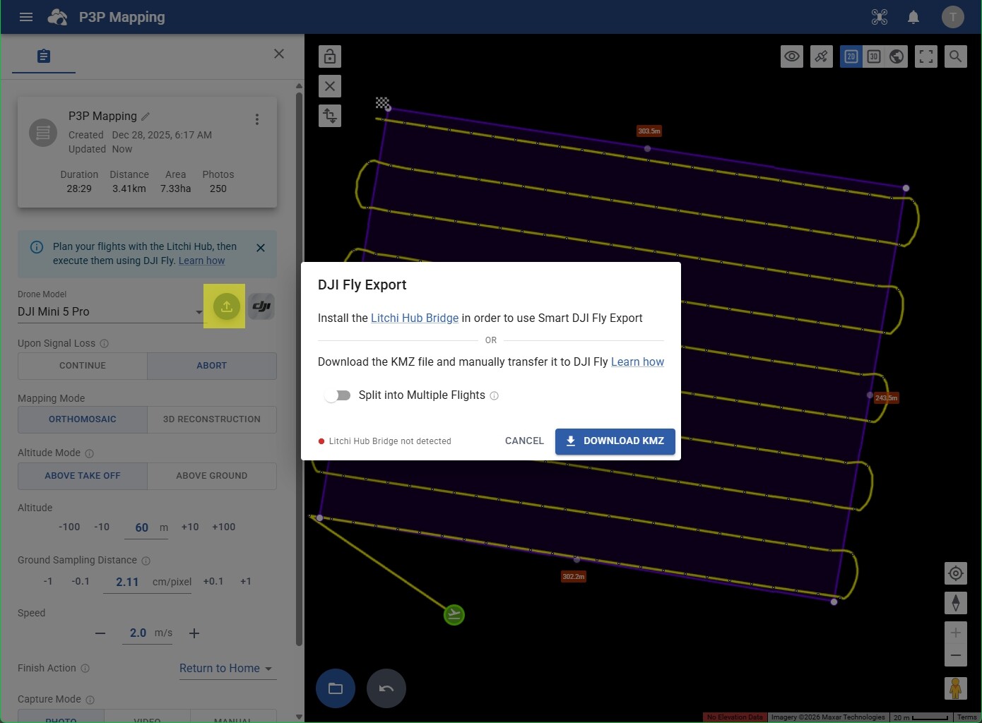Click the yellow export upload icon
The image size is (982, 723).
click(x=226, y=306)
